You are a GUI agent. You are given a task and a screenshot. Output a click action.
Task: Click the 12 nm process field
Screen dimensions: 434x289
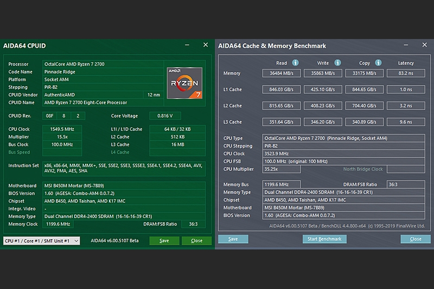coord(154,95)
